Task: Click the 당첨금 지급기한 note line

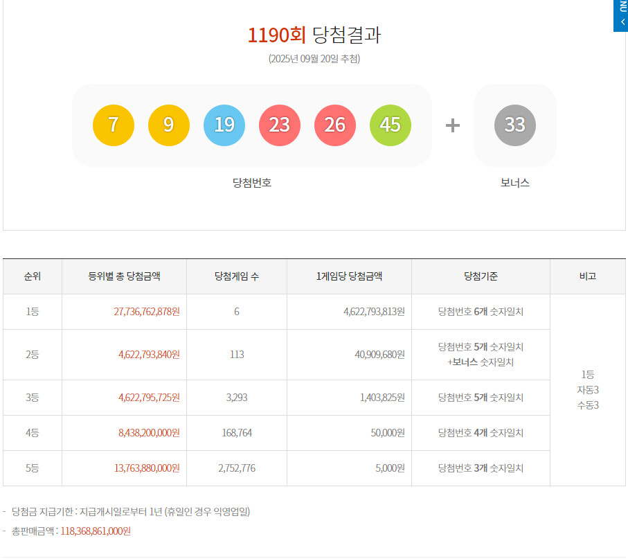Action: pos(131,512)
